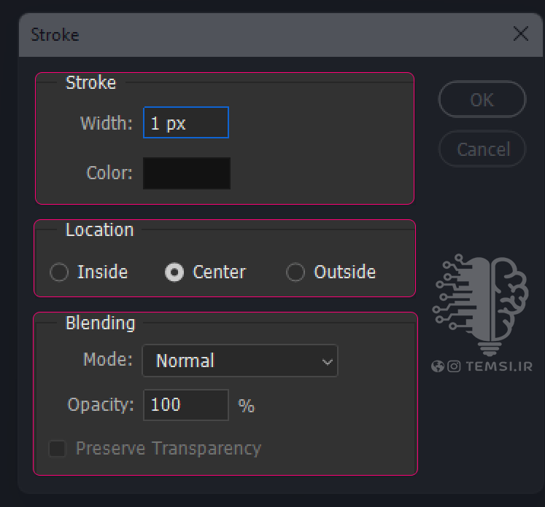Close the Stroke dialog with the X

pyautogui.click(x=521, y=34)
